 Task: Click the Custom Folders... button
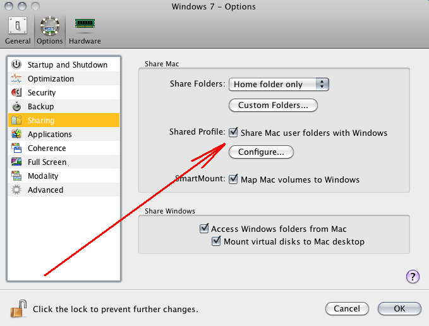(273, 106)
